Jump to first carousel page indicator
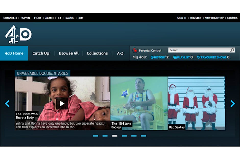 click(x=95, y=136)
